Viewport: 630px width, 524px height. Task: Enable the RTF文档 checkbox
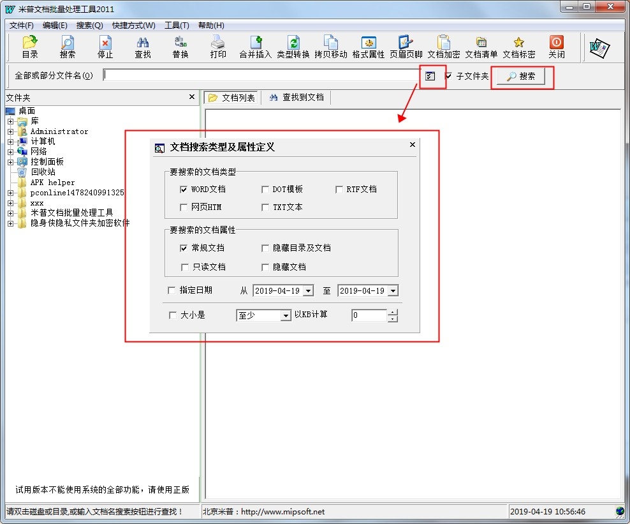pyautogui.click(x=339, y=190)
